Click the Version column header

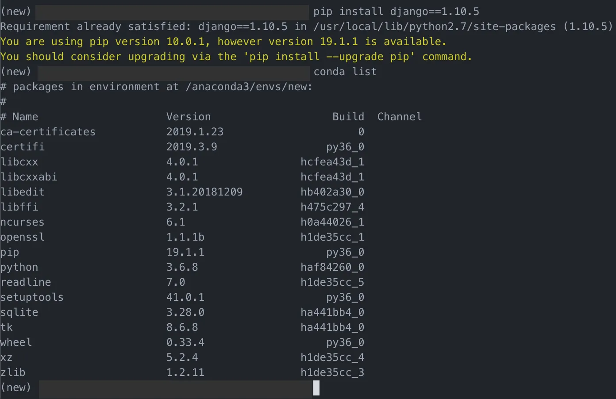pos(189,117)
